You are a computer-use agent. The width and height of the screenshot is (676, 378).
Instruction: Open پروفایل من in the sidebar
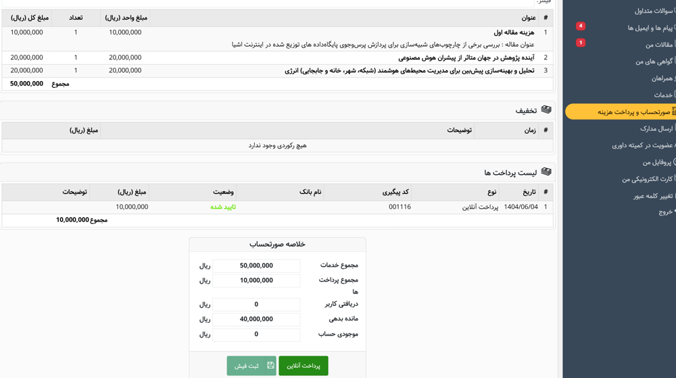[656, 162]
